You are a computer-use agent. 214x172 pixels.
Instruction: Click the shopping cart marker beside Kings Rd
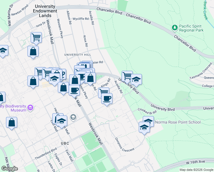(x=103, y=91)
